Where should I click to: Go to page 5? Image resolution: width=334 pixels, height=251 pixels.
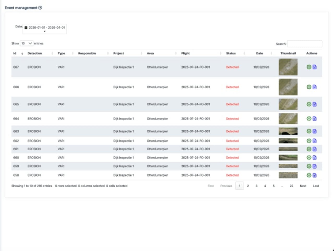[274, 186]
